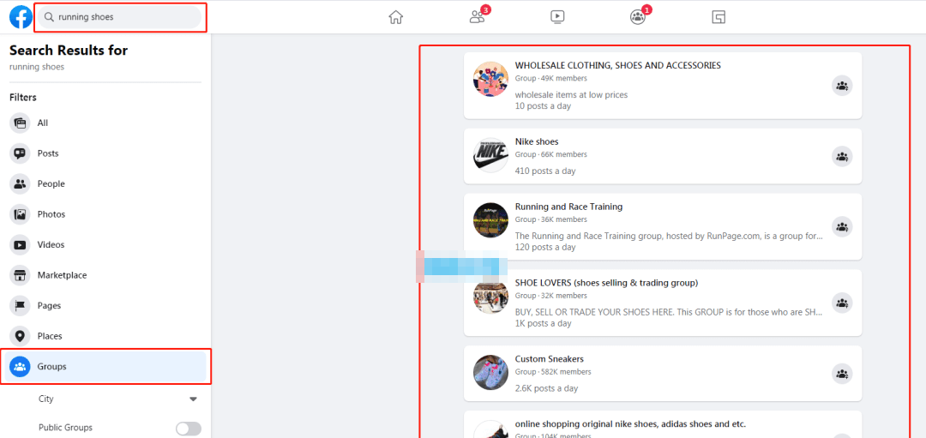Image resolution: width=926 pixels, height=438 pixels.
Task: Select the Pages filter
Action: 105,306
